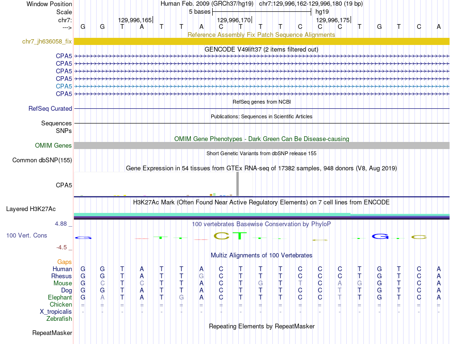Click the large CT peak in PhyloP logo
The width and height of the screenshot is (450, 344).
pos(230,236)
